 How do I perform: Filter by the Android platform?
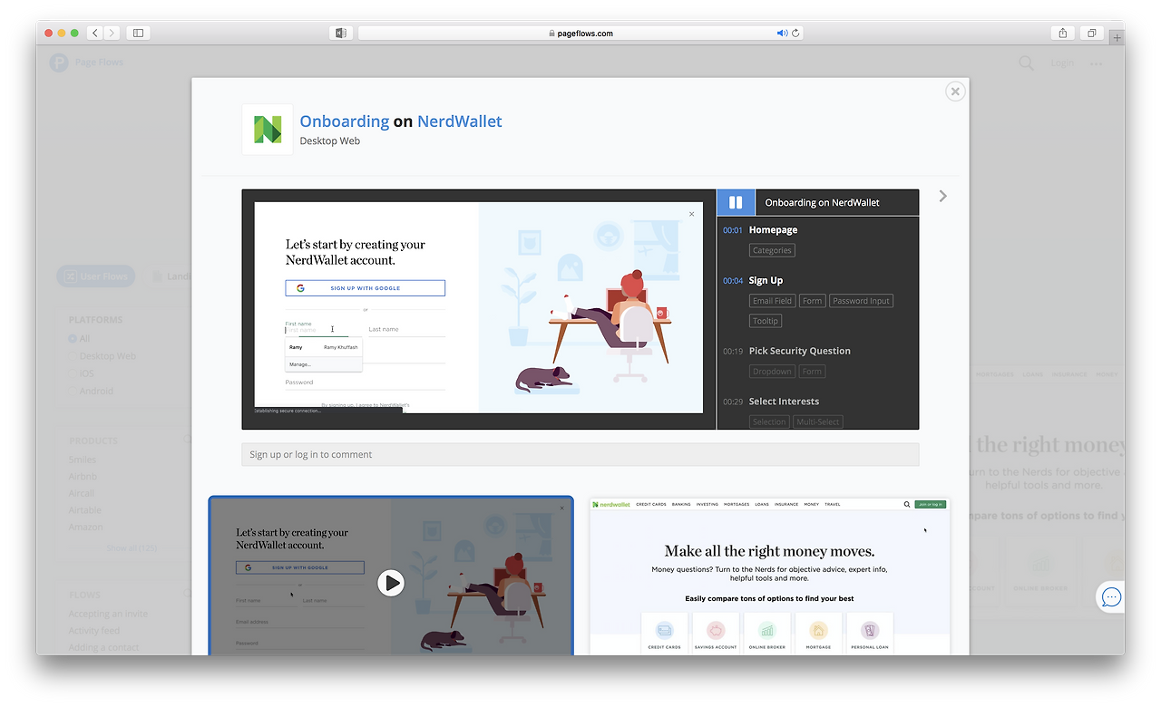96,391
